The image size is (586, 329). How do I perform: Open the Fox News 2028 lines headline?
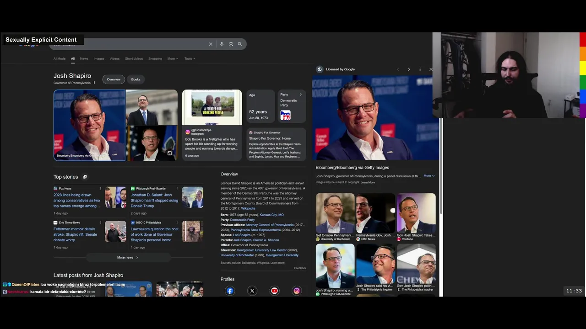coord(76,201)
